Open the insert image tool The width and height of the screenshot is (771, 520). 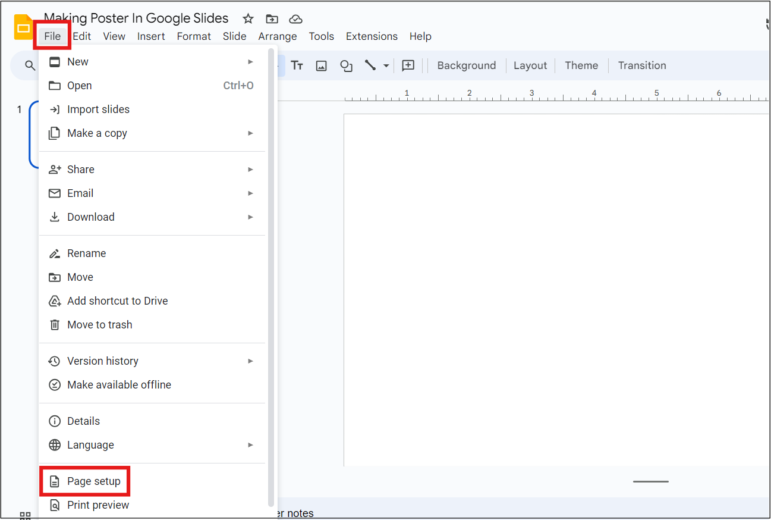tap(321, 65)
